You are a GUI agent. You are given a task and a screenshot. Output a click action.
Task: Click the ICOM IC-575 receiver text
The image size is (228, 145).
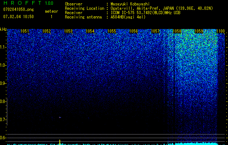point(145,13)
